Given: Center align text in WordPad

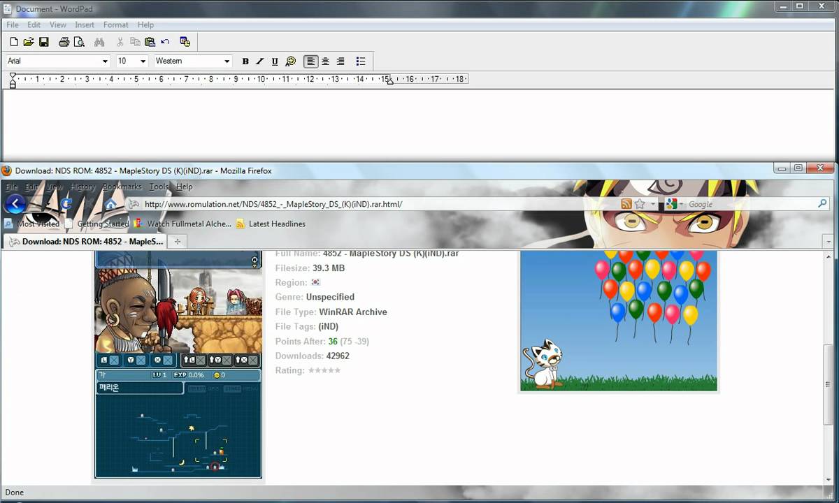Looking at the screenshot, I should pos(326,61).
